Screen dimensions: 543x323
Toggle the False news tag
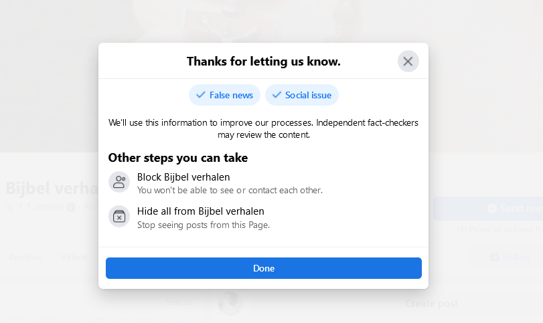pos(224,95)
